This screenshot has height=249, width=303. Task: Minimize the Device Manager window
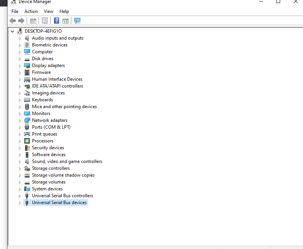(261, 2)
